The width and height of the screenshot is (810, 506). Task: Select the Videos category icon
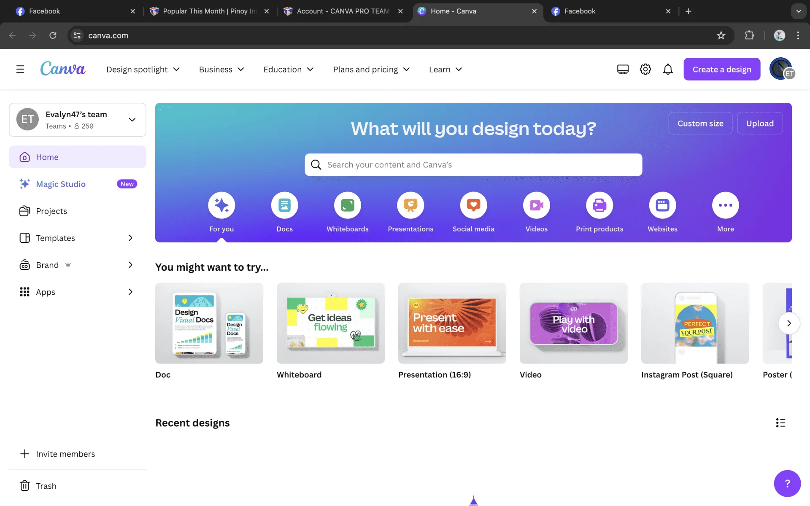[x=537, y=205]
